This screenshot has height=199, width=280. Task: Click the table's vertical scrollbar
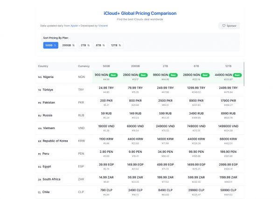tap(244, 74)
